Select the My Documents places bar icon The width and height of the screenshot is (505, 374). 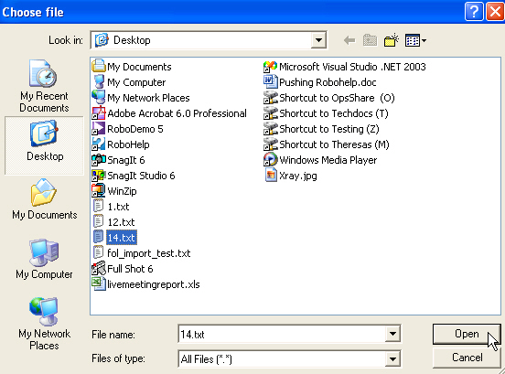[x=44, y=199]
